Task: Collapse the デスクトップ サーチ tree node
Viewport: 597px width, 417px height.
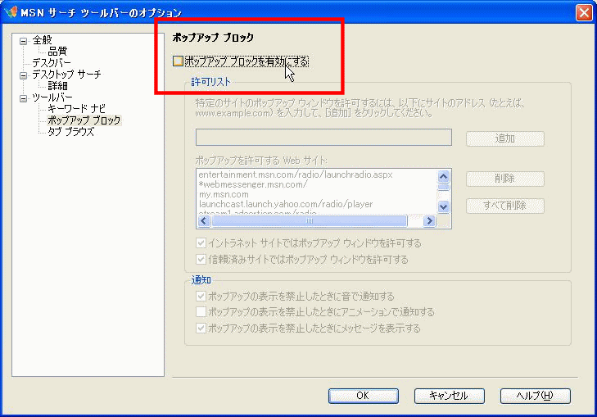Action: click(x=23, y=75)
